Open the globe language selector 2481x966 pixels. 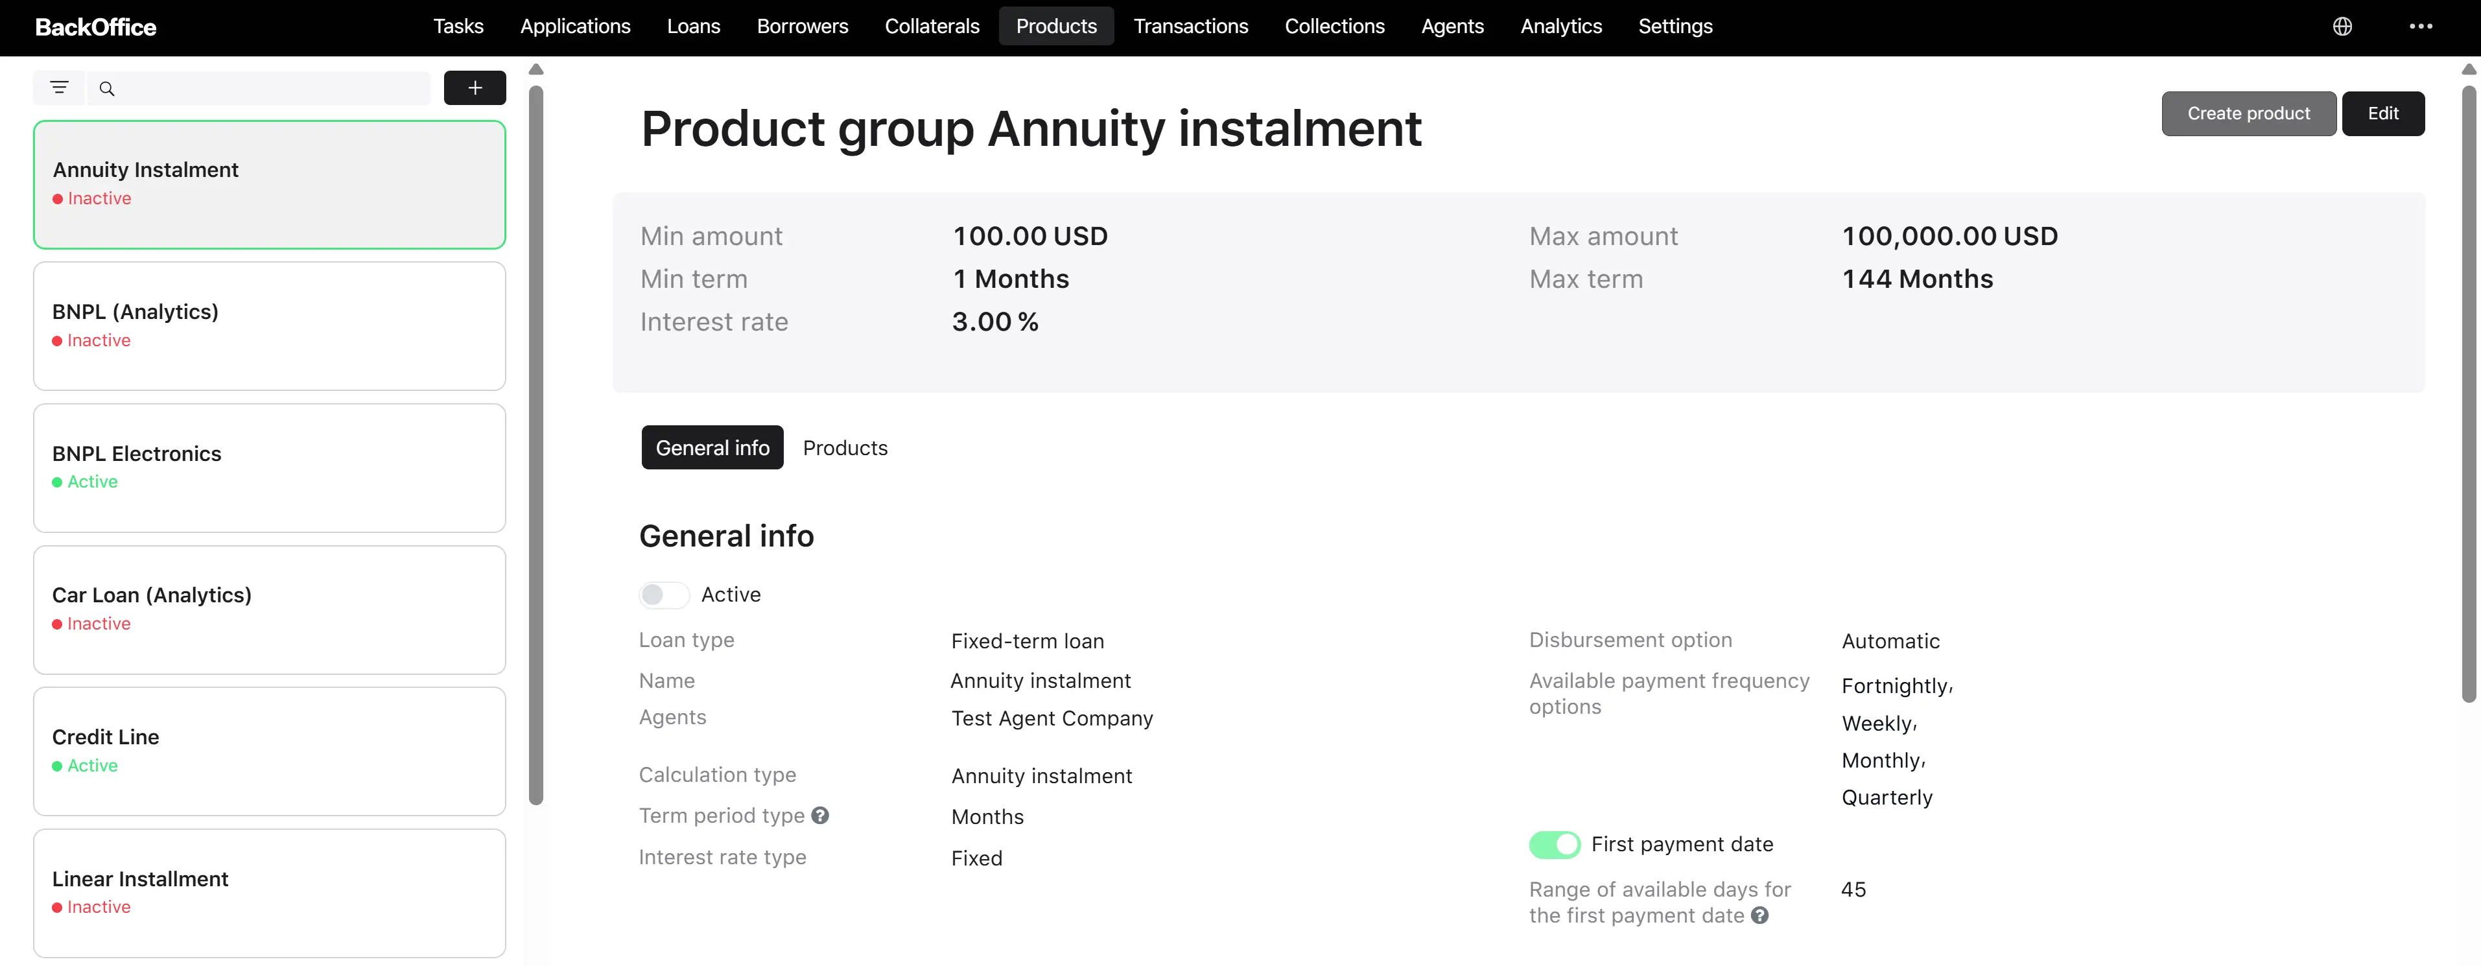coord(2342,26)
